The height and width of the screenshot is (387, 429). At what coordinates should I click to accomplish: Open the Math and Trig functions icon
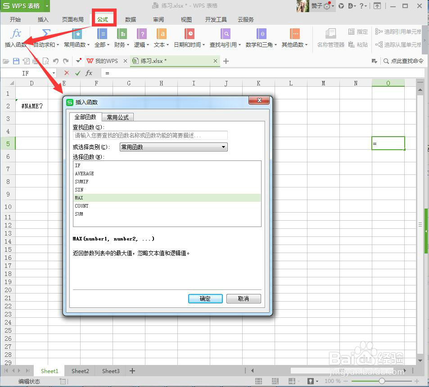tap(261, 34)
